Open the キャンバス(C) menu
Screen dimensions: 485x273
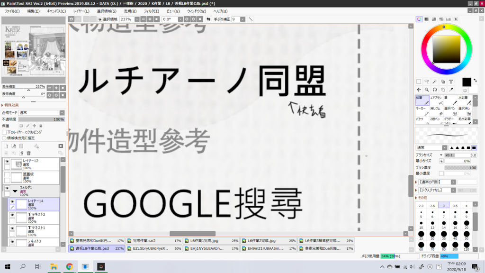pos(56,11)
